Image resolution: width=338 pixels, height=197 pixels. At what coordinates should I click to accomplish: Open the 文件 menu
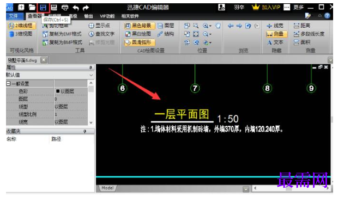coord(13,16)
